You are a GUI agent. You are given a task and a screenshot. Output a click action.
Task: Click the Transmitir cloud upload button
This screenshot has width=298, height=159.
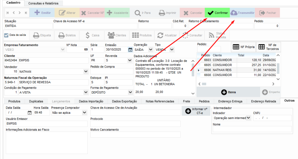coord(242,13)
